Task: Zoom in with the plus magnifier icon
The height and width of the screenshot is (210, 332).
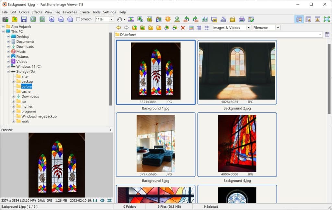Action: click(x=52, y=19)
